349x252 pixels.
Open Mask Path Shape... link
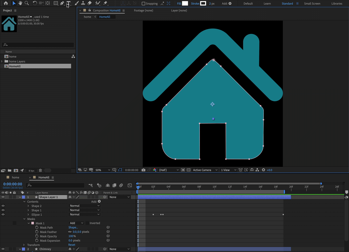click(x=73, y=228)
